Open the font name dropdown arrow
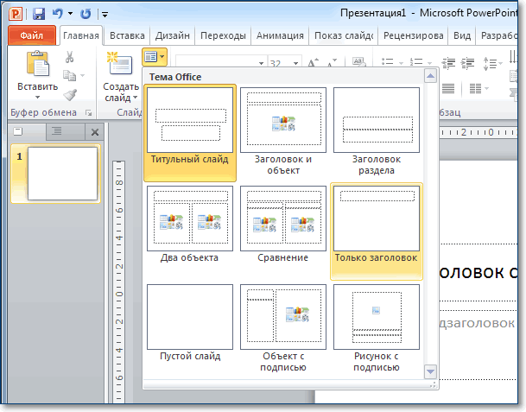This screenshot has height=412, width=526. 261,63
